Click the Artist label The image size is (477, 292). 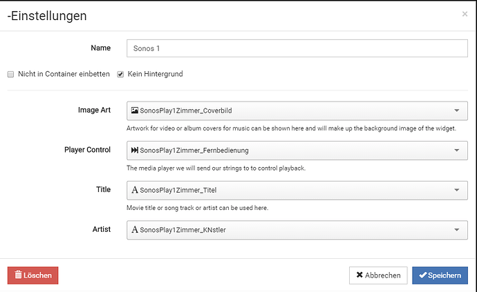(102, 229)
